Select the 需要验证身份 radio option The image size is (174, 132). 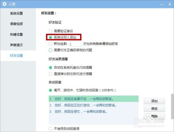click(x=50, y=31)
